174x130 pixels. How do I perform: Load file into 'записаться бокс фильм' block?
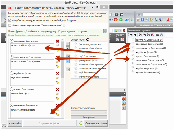pyautogui.click(x=58, y=46)
